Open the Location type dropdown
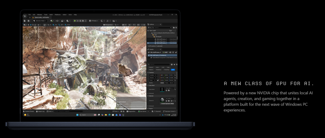 [x=153, y=75]
